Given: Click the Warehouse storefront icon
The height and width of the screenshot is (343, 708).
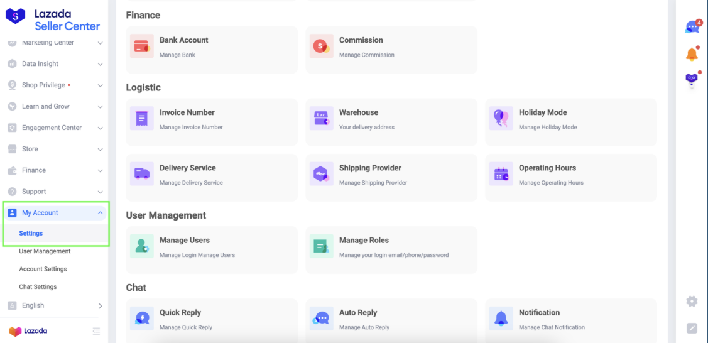Looking at the screenshot, I should click(321, 118).
